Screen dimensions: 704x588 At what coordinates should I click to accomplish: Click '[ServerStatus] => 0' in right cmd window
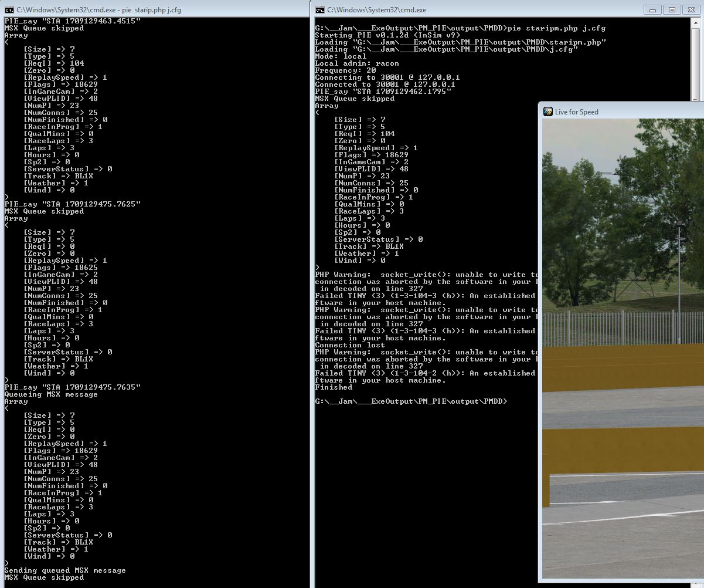378,239
